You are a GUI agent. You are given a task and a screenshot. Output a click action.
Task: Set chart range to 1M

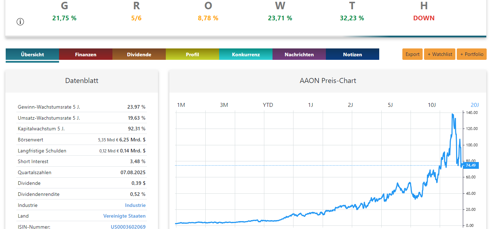tap(181, 105)
